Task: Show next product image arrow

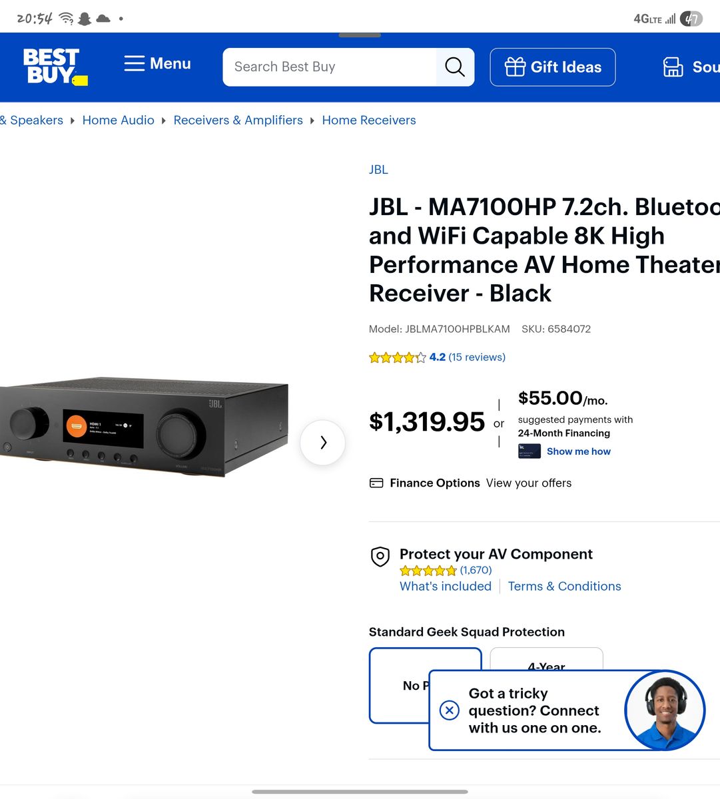Action: (323, 442)
